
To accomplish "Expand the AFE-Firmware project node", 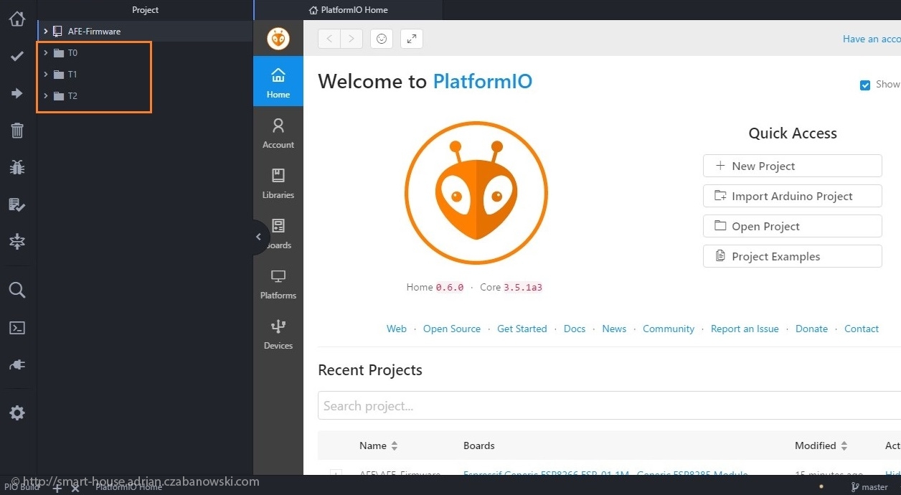I will [46, 32].
